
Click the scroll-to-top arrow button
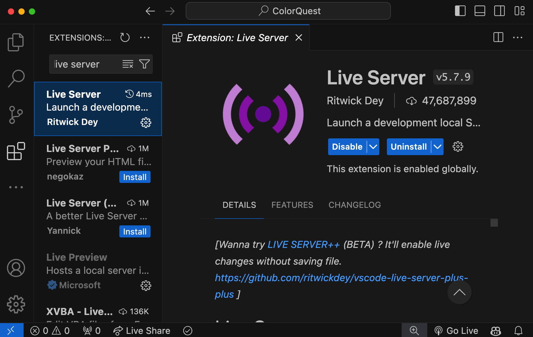(x=459, y=292)
